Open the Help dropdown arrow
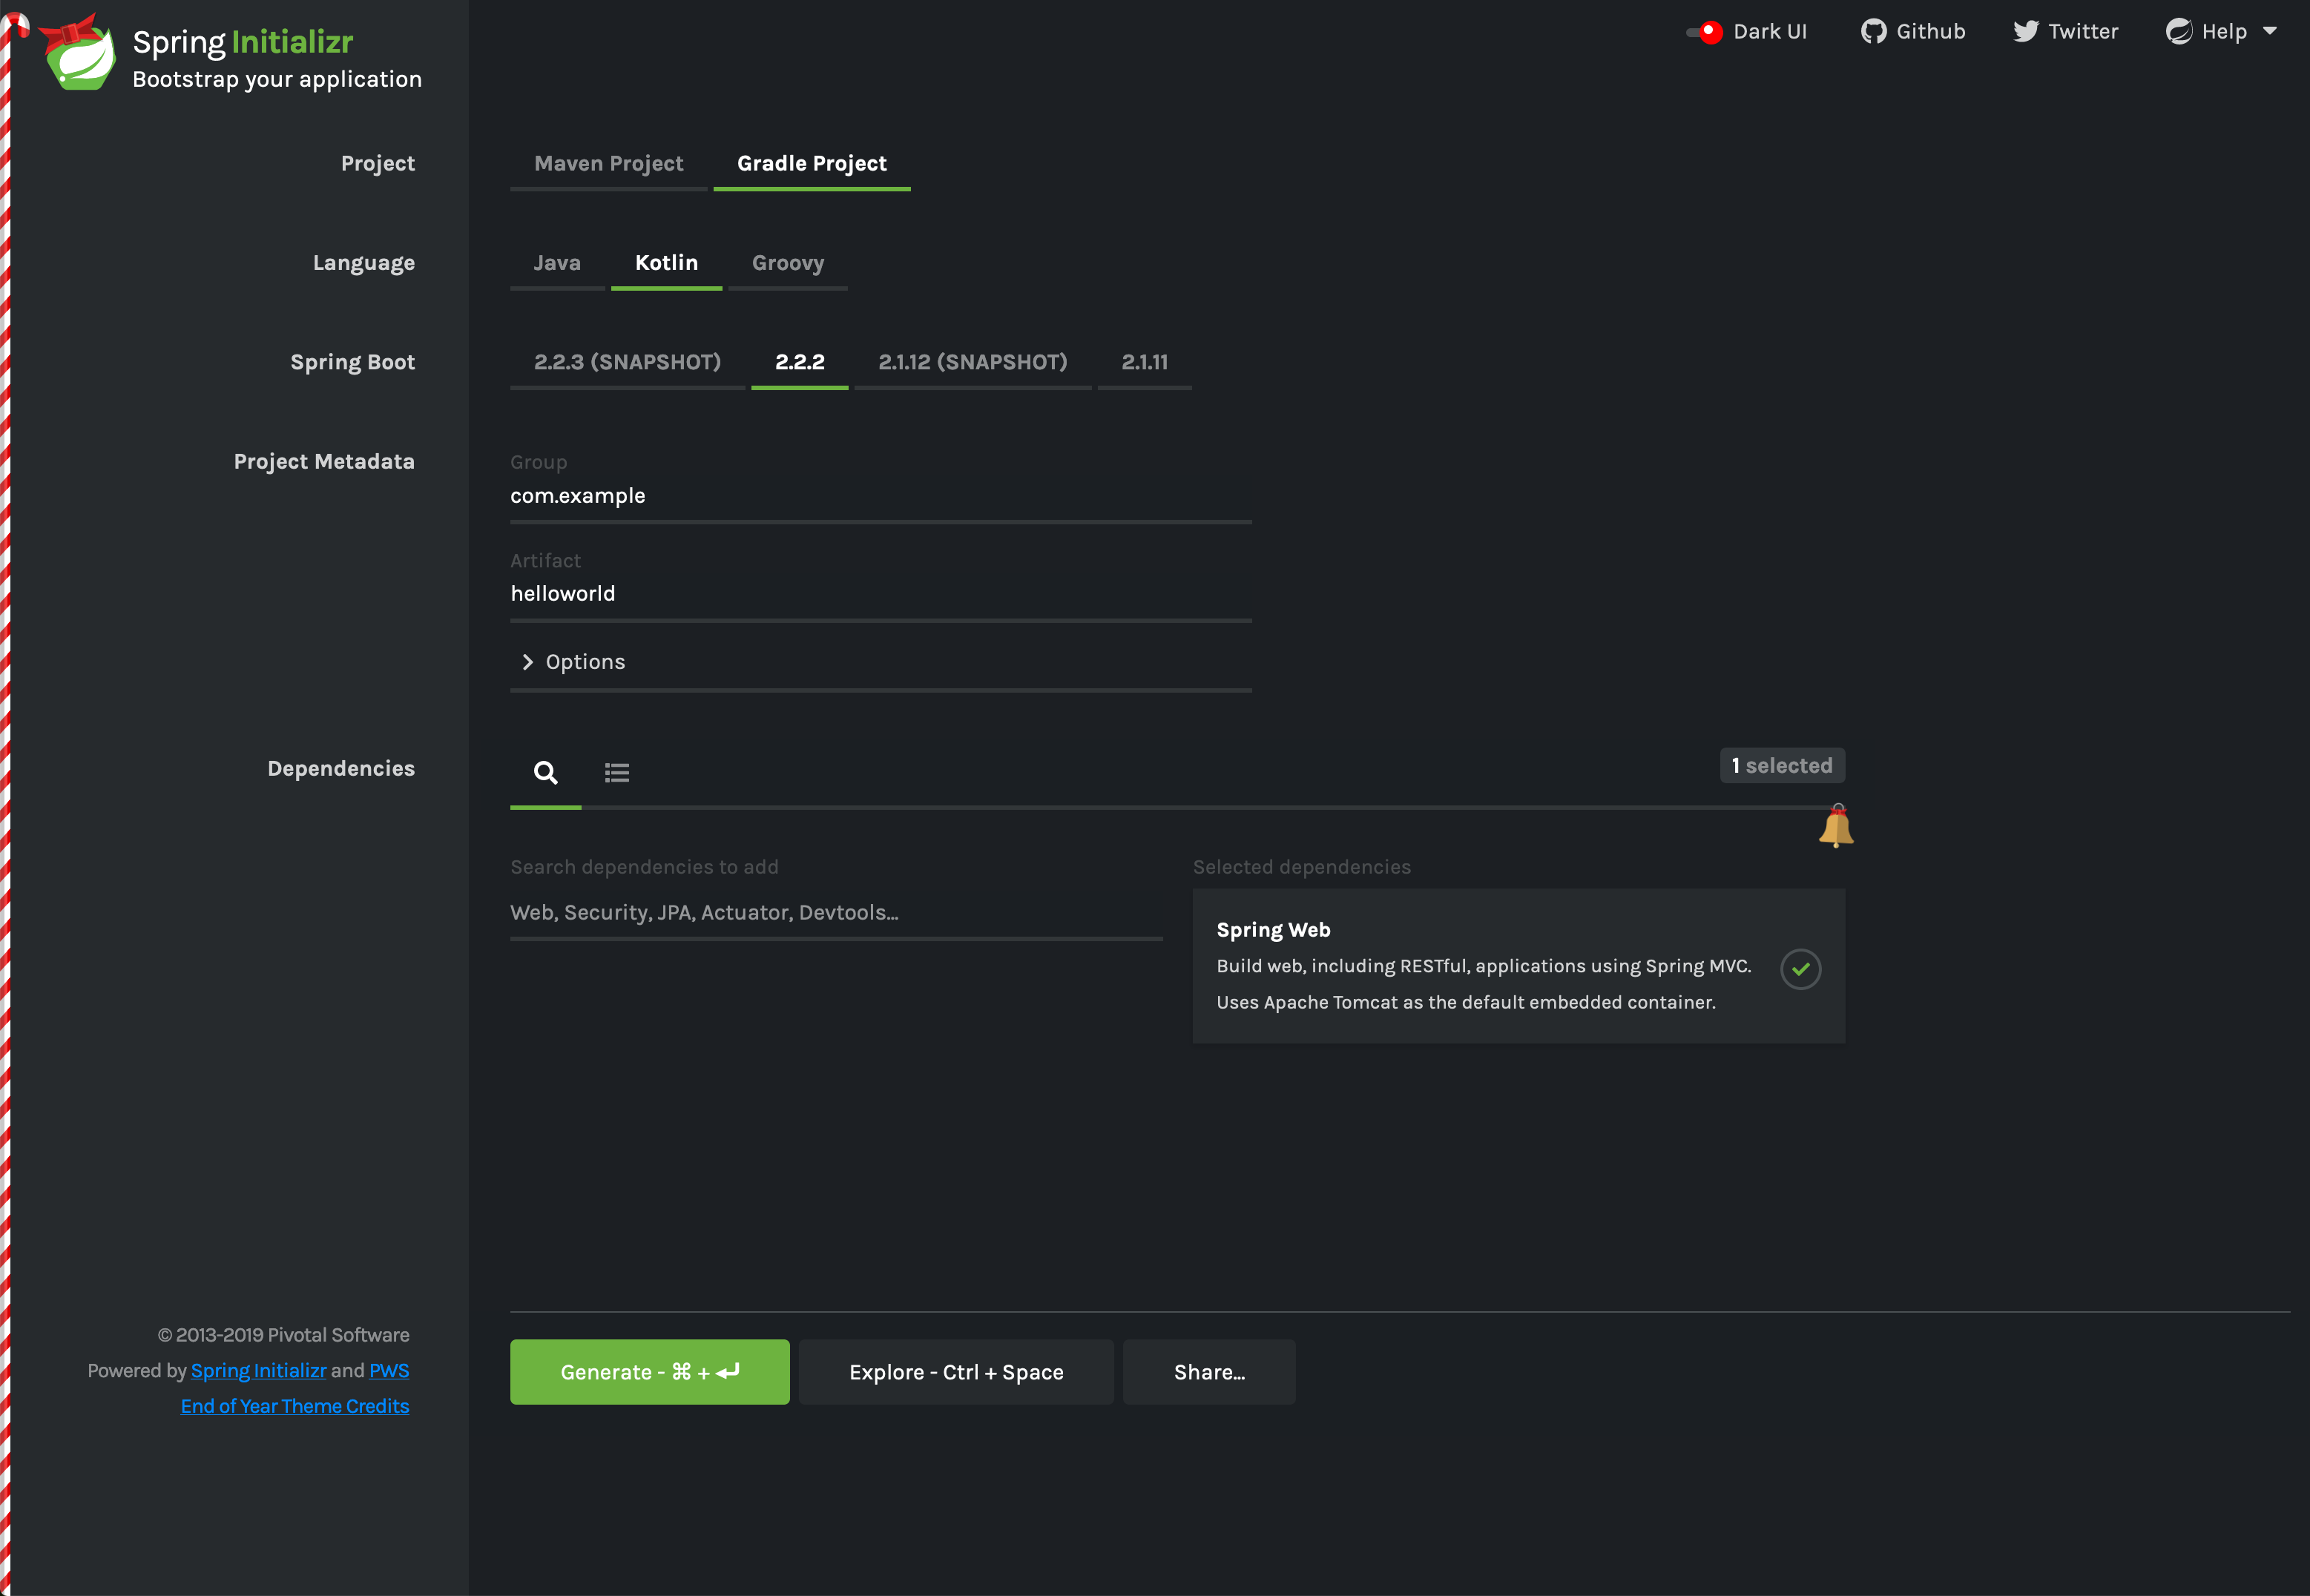The width and height of the screenshot is (2310, 1596). click(2269, 31)
